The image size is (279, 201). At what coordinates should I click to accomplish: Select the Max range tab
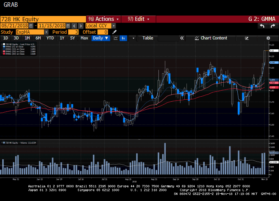click(x=84, y=38)
